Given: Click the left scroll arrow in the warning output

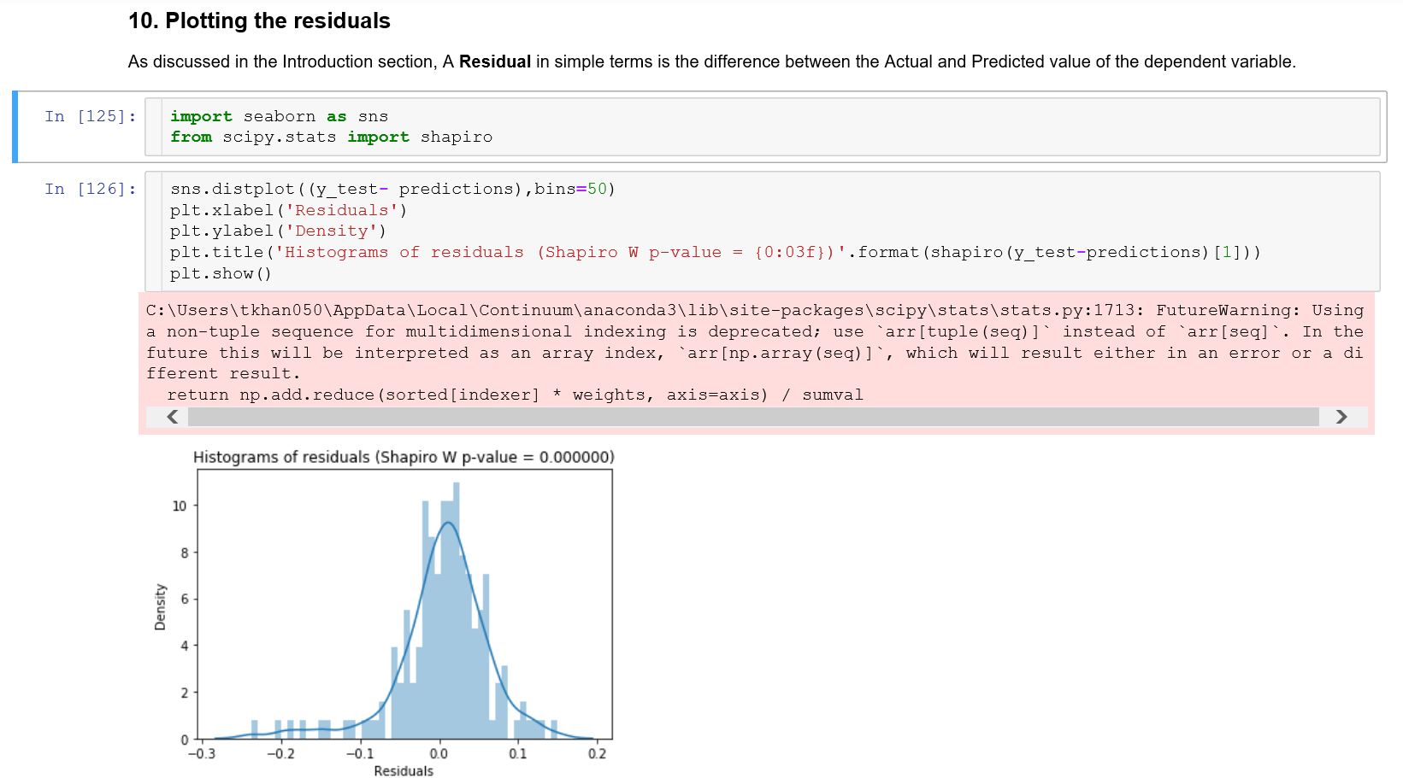Looking at the screenshot, I should [x=173, y=417].
